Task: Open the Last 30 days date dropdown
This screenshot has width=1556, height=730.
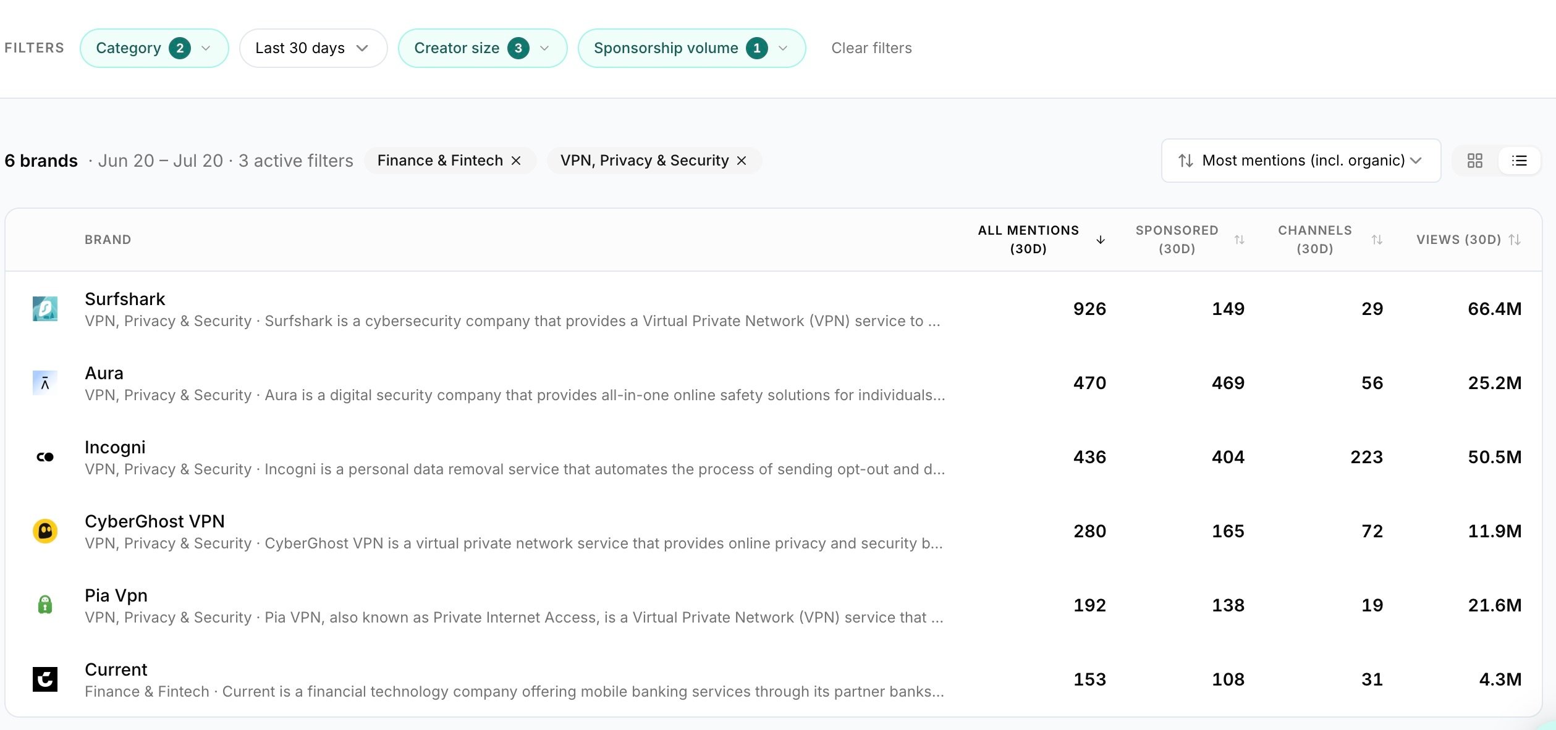Action: tap(313, 48)
